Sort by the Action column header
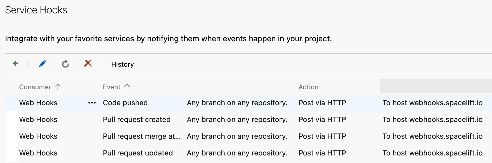The width and height of the screenshot is (492, 163). coord(308,87)
